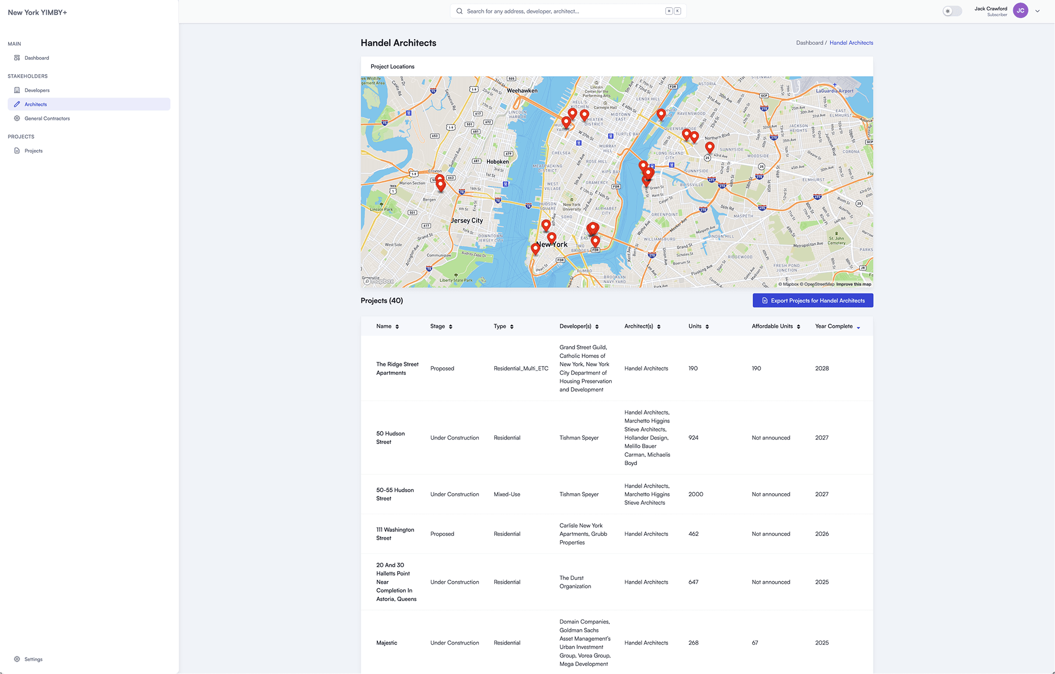This screenshot has width=1055, height=674.
Task: Open Projects via its document icon
Action: point(17,150)
